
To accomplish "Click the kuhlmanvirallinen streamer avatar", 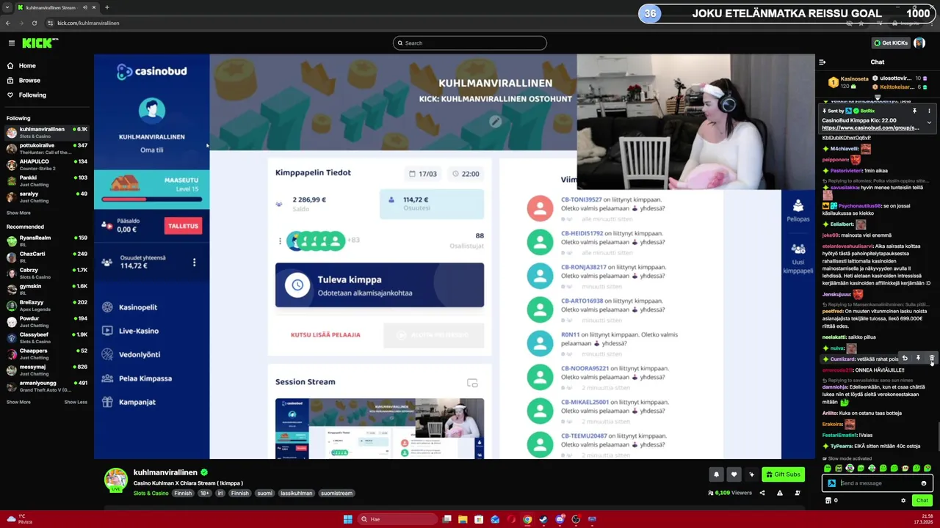I will (x=116, y=480).
